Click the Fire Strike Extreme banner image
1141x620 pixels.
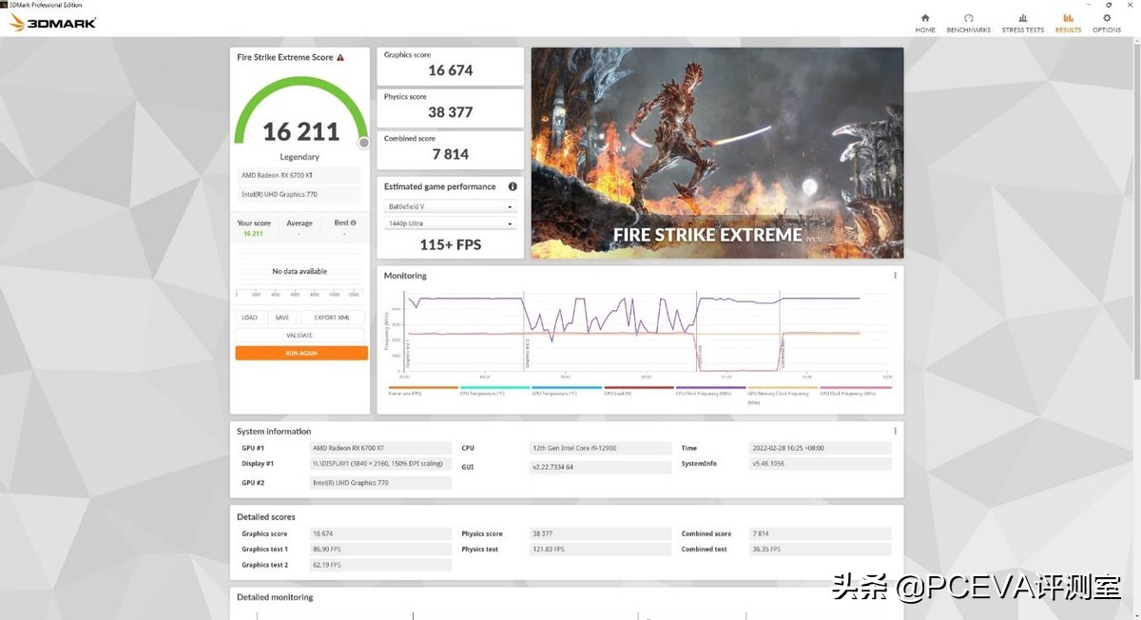pyautogui.click(x=717, y=152)
